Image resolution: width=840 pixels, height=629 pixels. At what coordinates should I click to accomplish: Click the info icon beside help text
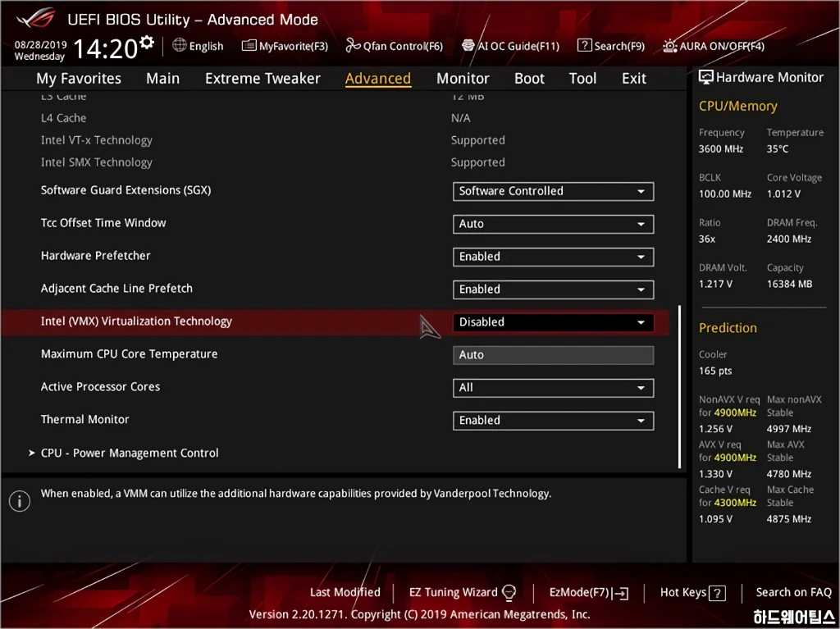click(x=20, y=502)
